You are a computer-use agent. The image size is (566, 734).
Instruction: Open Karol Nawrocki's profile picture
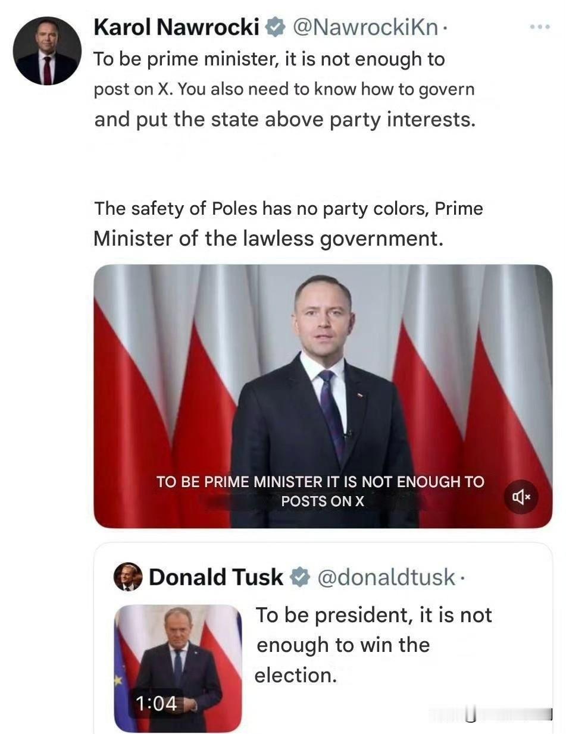[x=47, y=51]
